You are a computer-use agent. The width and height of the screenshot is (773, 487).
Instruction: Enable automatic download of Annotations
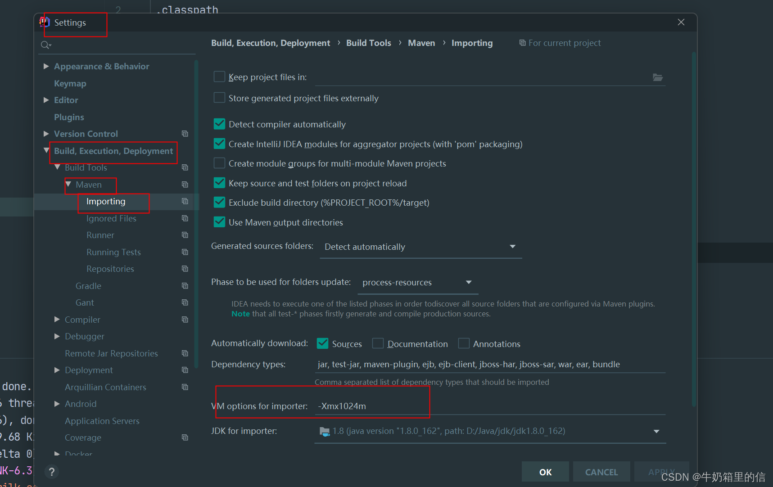point(464,343)
